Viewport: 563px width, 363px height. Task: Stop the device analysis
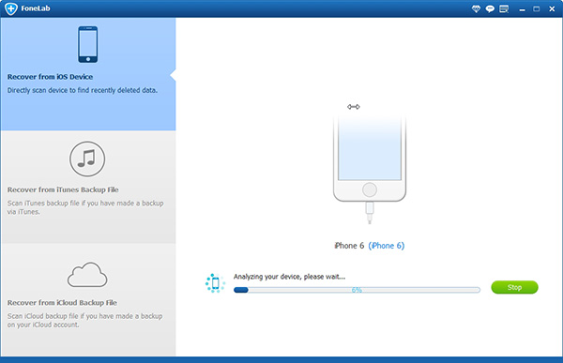[x=514, y=287]
